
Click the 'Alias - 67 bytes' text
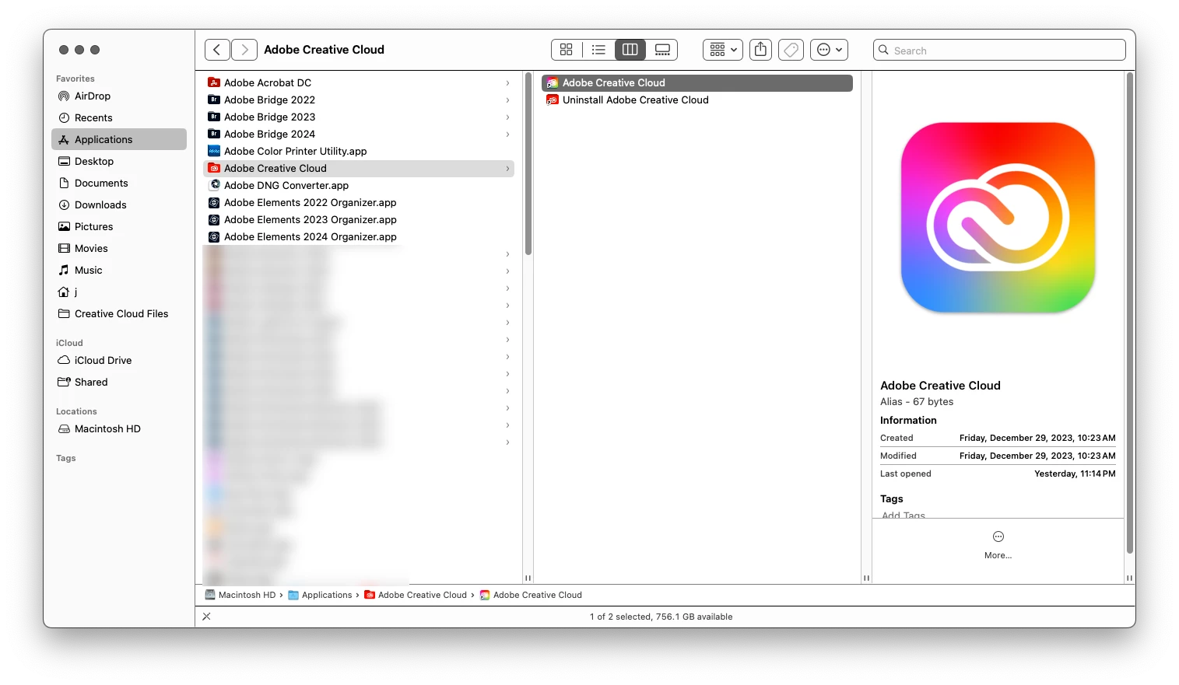tap(917, 402)
